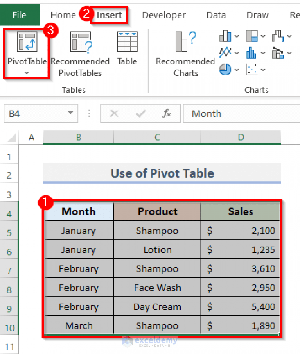Open the PivotTable dropdown arrow

pos(27,73)
